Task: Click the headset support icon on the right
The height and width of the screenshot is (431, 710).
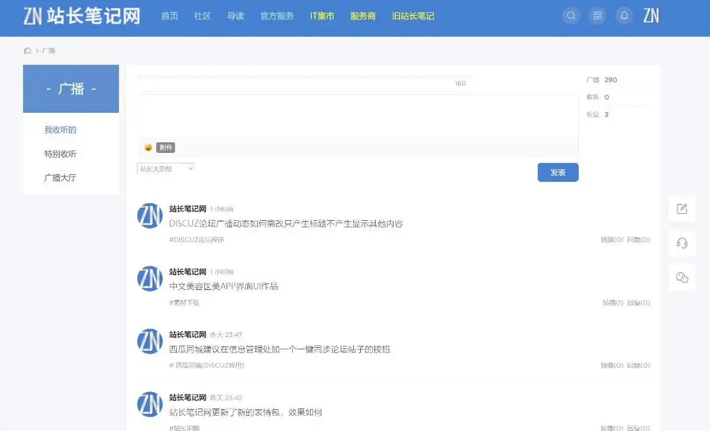Action: (682, 243)
